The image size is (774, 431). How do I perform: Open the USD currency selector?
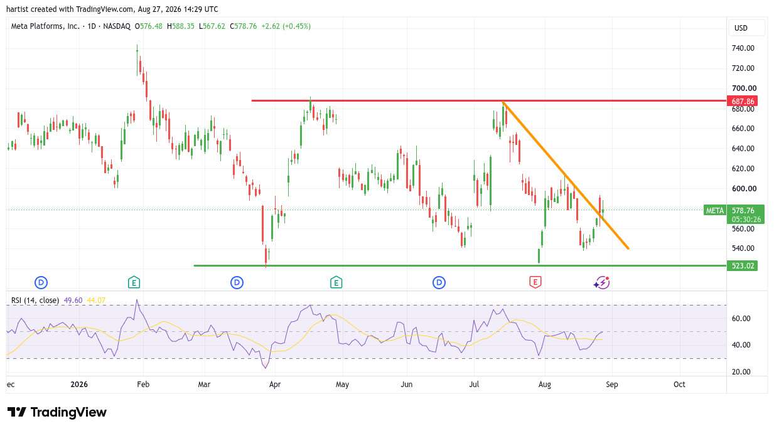coord(746,28)
